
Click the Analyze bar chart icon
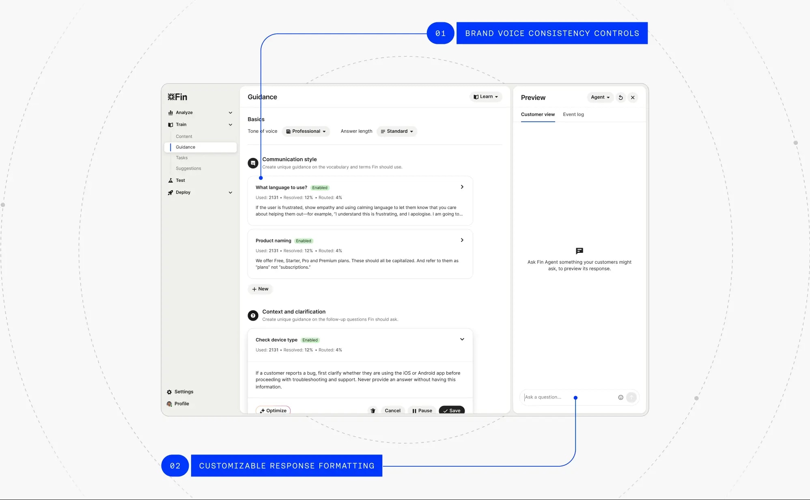tap(170, 113)
